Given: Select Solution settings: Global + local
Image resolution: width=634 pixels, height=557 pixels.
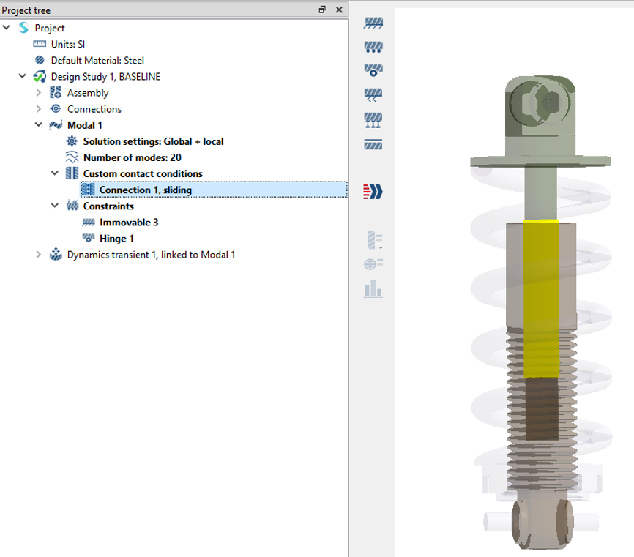Looking at the screenshot, I should click(x=153, y=141).
